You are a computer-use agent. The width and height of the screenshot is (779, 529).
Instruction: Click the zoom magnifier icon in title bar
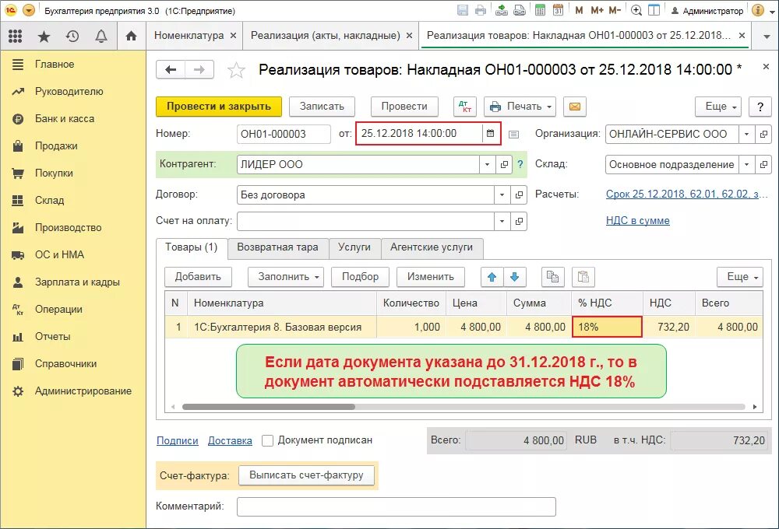click(x=636, y=10)
